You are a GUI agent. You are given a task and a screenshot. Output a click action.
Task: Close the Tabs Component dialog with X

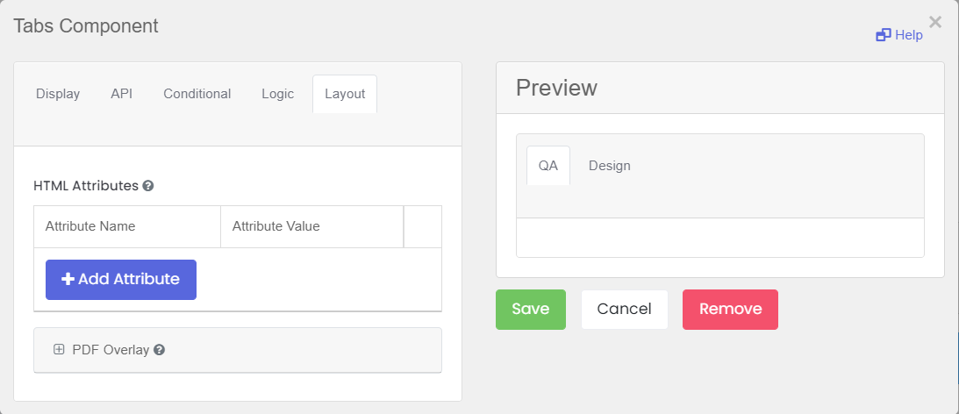click(935, 23)
